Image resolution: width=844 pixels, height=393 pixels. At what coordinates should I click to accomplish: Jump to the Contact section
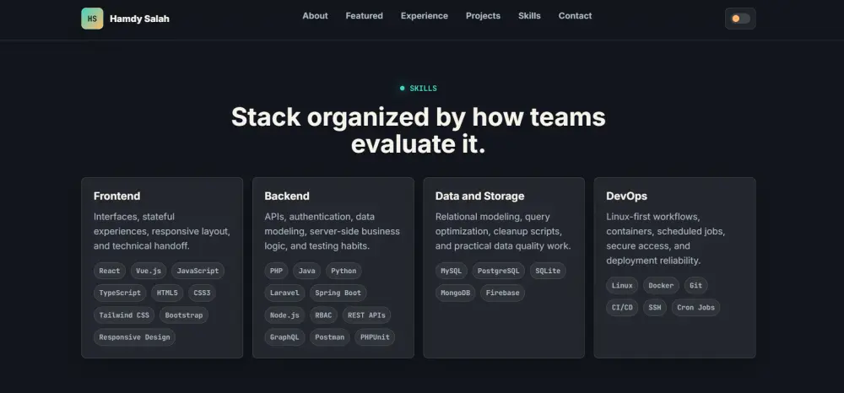coord(575,15)
